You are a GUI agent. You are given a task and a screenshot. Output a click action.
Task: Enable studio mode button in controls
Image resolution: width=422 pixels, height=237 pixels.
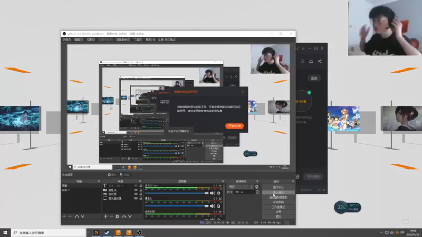click(279, 207)
